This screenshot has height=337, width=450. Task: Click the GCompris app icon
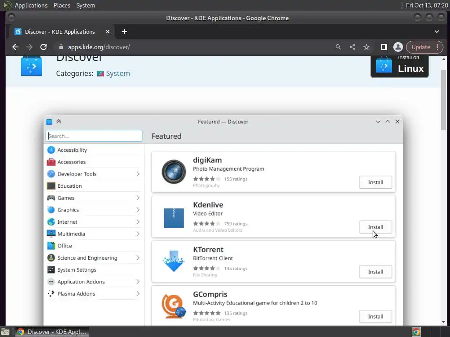tap(174, 306)
